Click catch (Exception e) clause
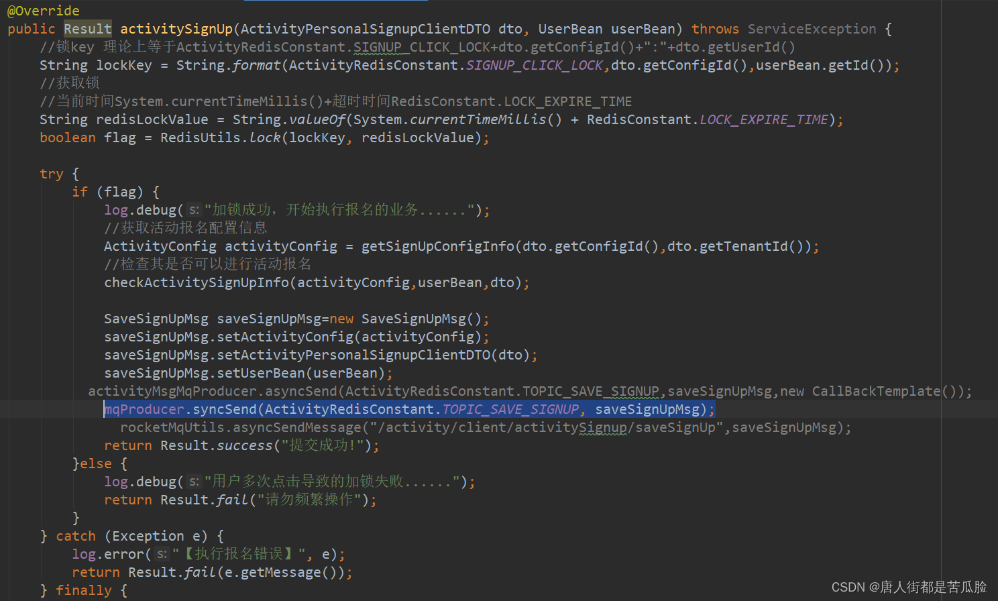Image resolution: width=998 pixels, height=601 pixels. [132, 536]
